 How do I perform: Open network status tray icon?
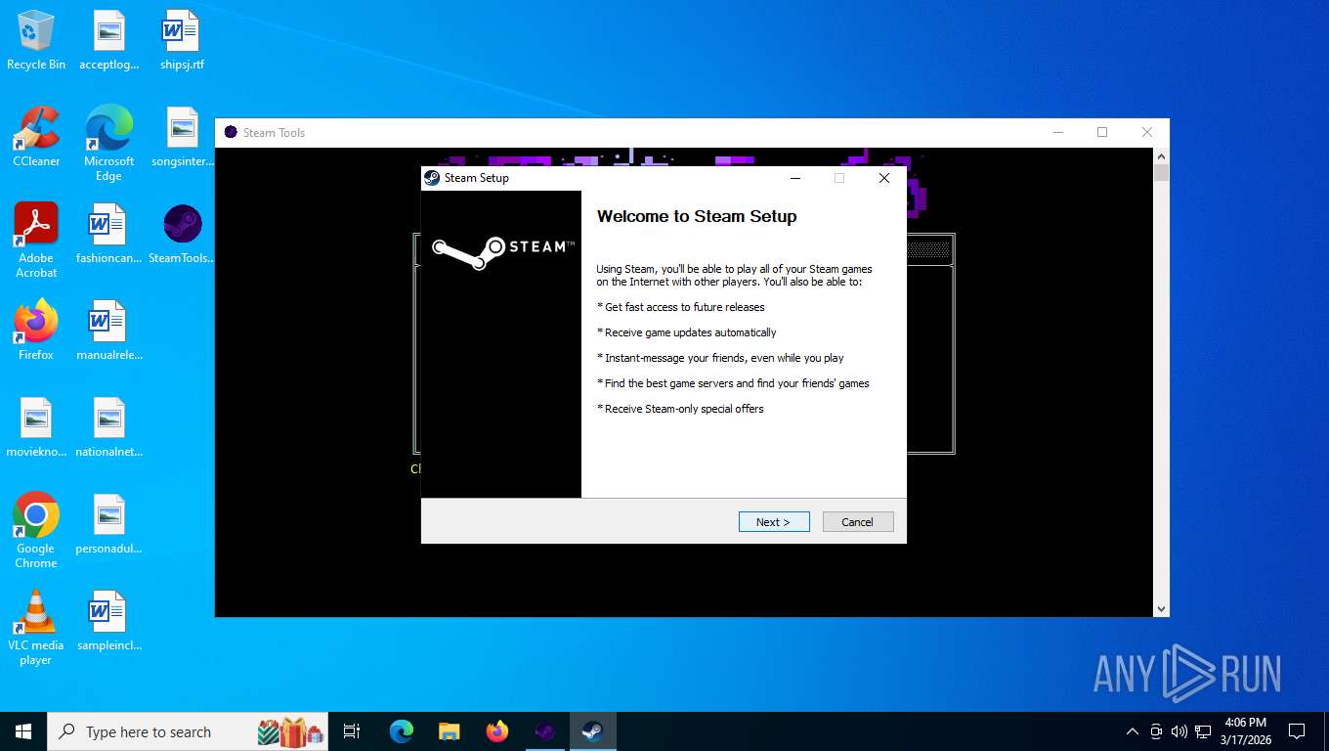(1203, 731)
